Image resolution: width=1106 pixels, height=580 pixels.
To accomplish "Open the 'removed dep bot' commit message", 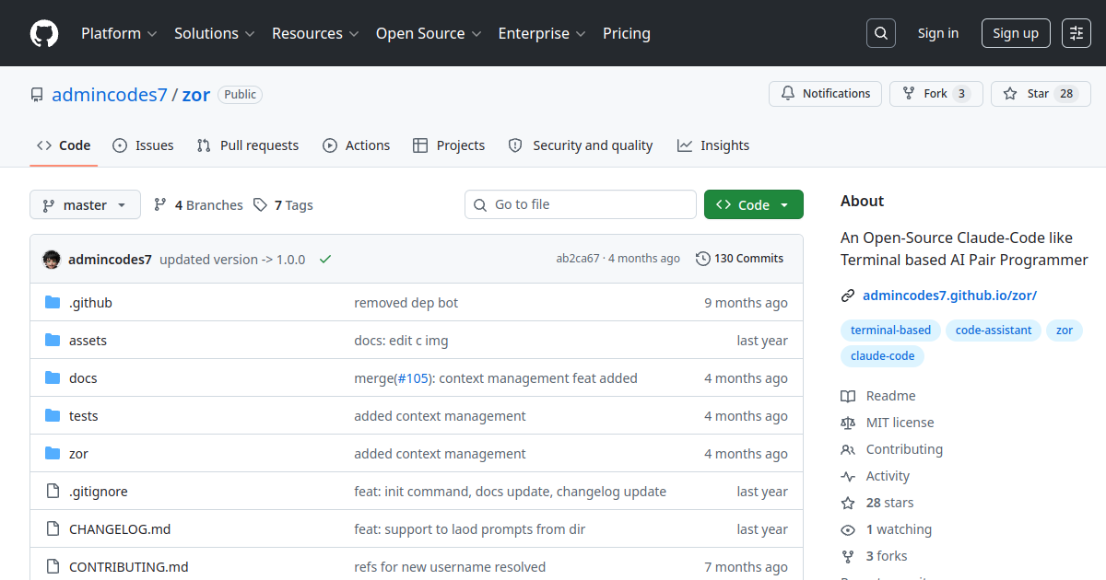I will point(406,303).
